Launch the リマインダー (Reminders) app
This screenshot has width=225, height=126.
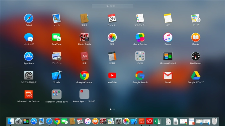(x=140, y=18)
